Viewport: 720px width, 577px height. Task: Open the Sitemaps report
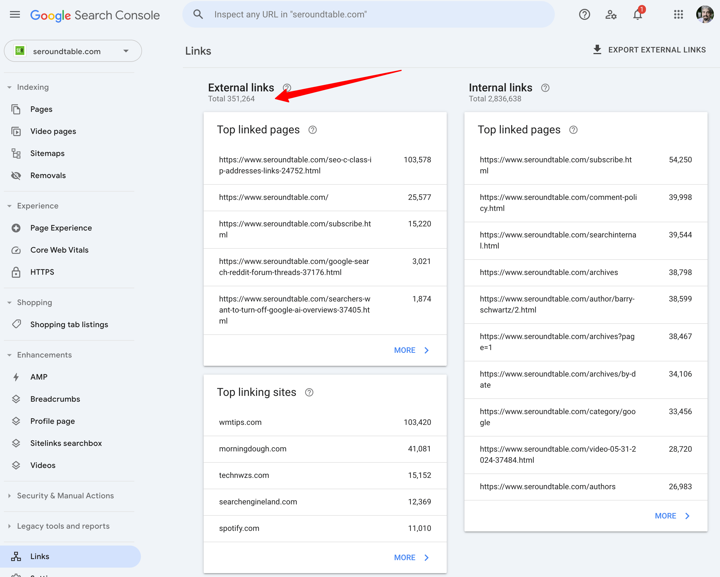click(x=48, y=153)
